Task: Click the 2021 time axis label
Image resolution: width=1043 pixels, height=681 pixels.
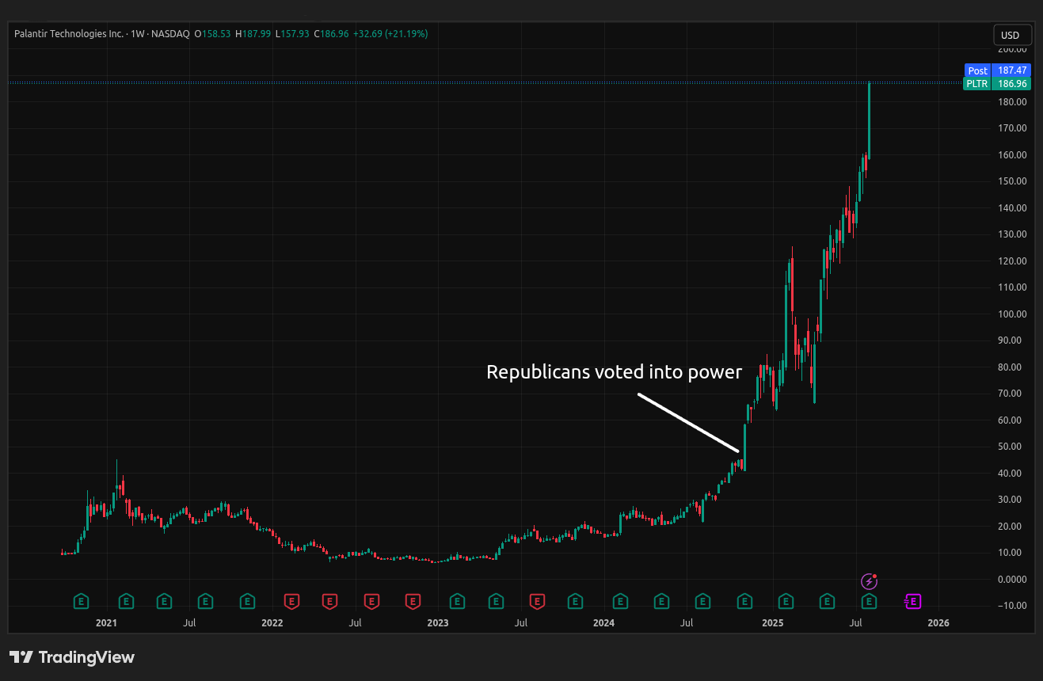Action: (106, 623)
